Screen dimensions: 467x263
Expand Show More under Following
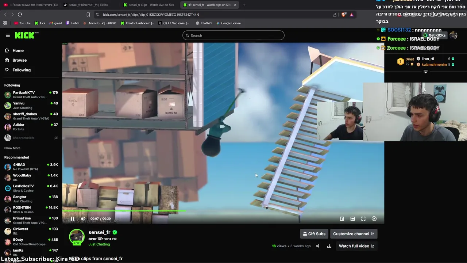click(x=12, y=148)
